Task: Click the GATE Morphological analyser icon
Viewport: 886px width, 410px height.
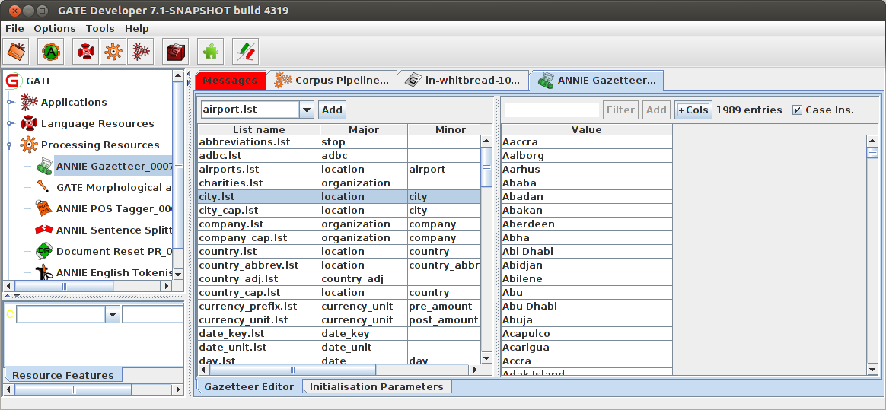Action: (x=44, y=187)
